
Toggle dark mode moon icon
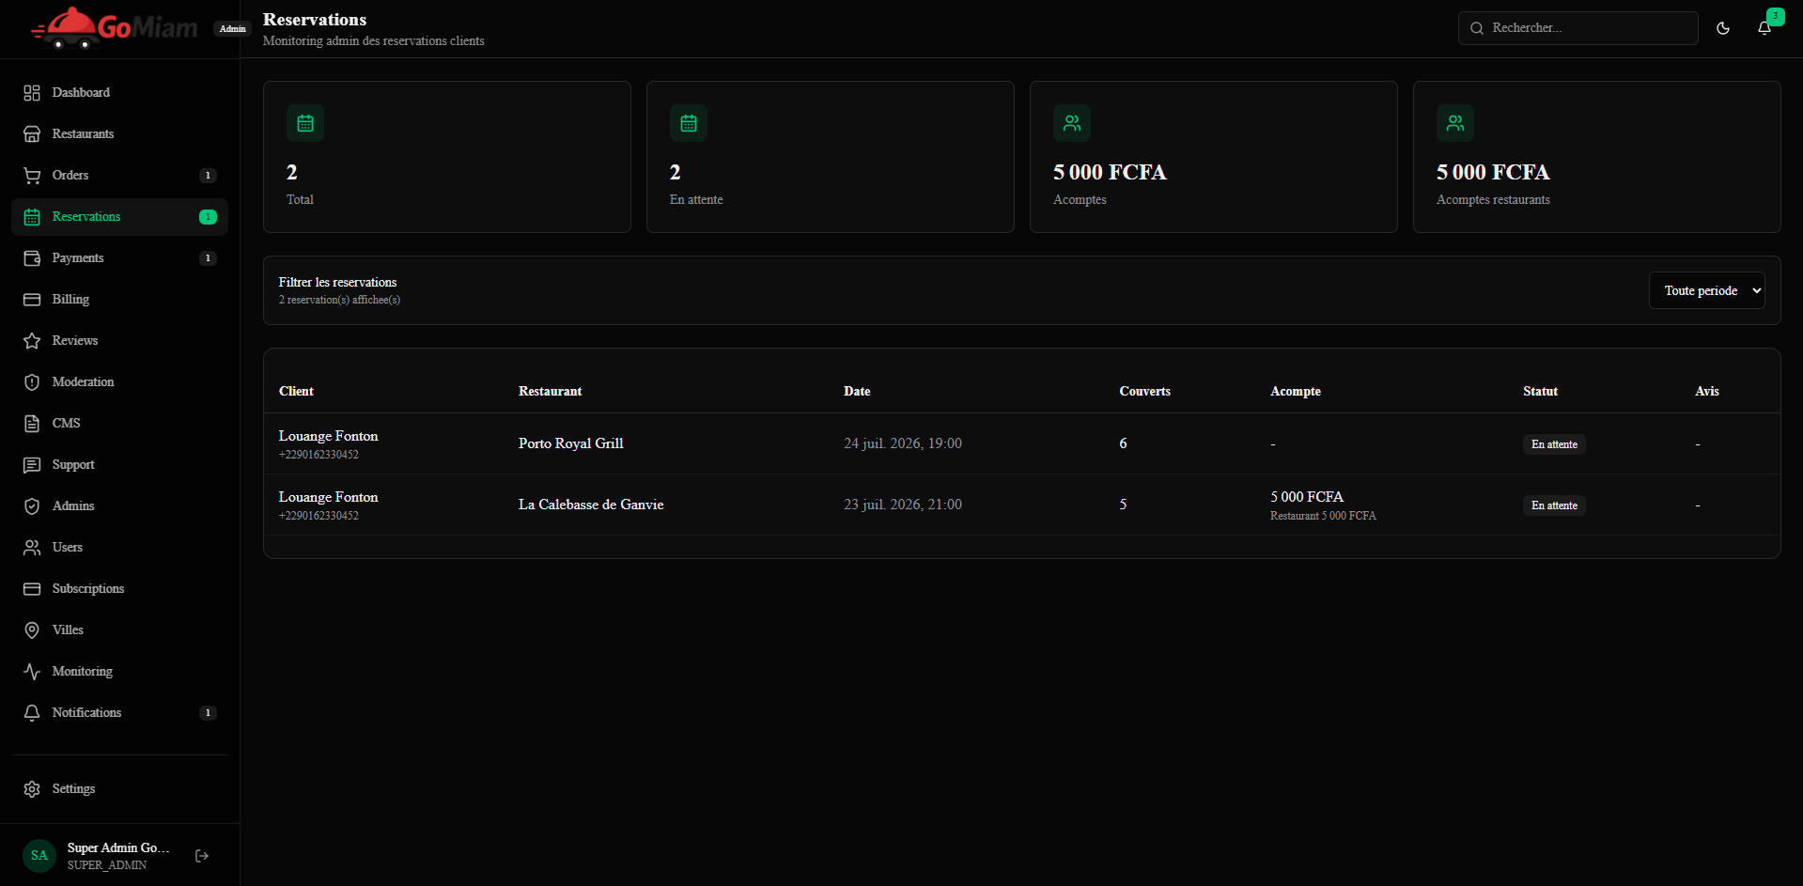1723,28
